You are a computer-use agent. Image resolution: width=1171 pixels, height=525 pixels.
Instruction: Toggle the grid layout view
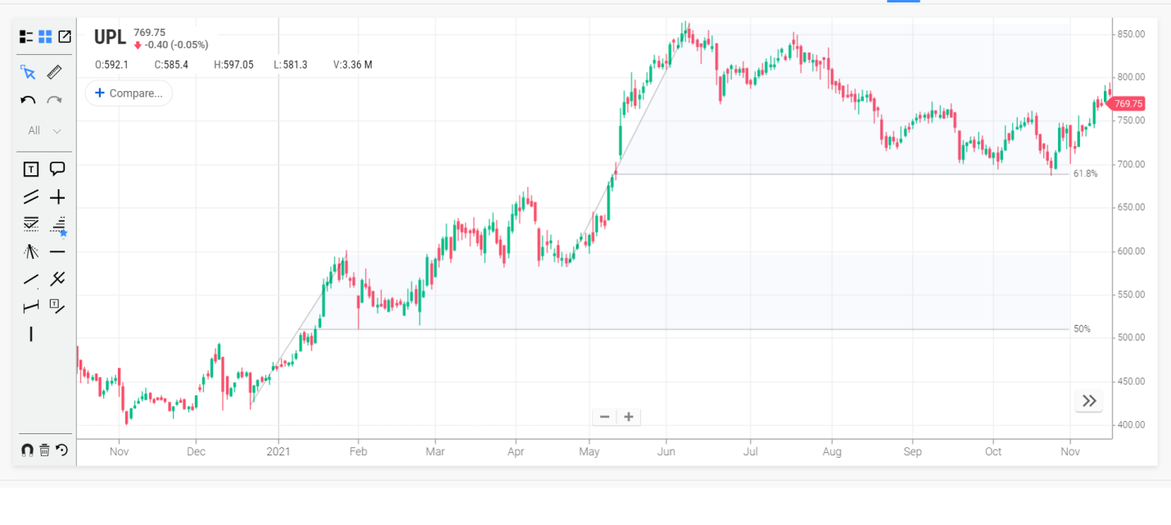point(45,37)
